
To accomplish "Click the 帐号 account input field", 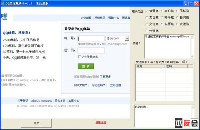I will pos(91,38).
